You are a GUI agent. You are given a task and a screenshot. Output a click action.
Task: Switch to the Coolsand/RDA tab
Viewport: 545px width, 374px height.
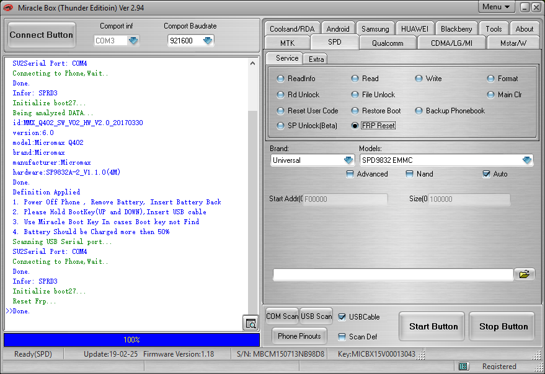[292, 29]
